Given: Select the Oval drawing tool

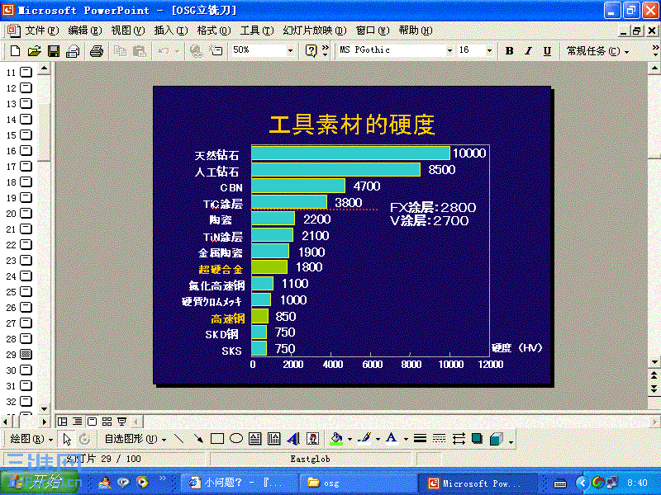Looking at the screenshot, I should [x=236, y=439].
